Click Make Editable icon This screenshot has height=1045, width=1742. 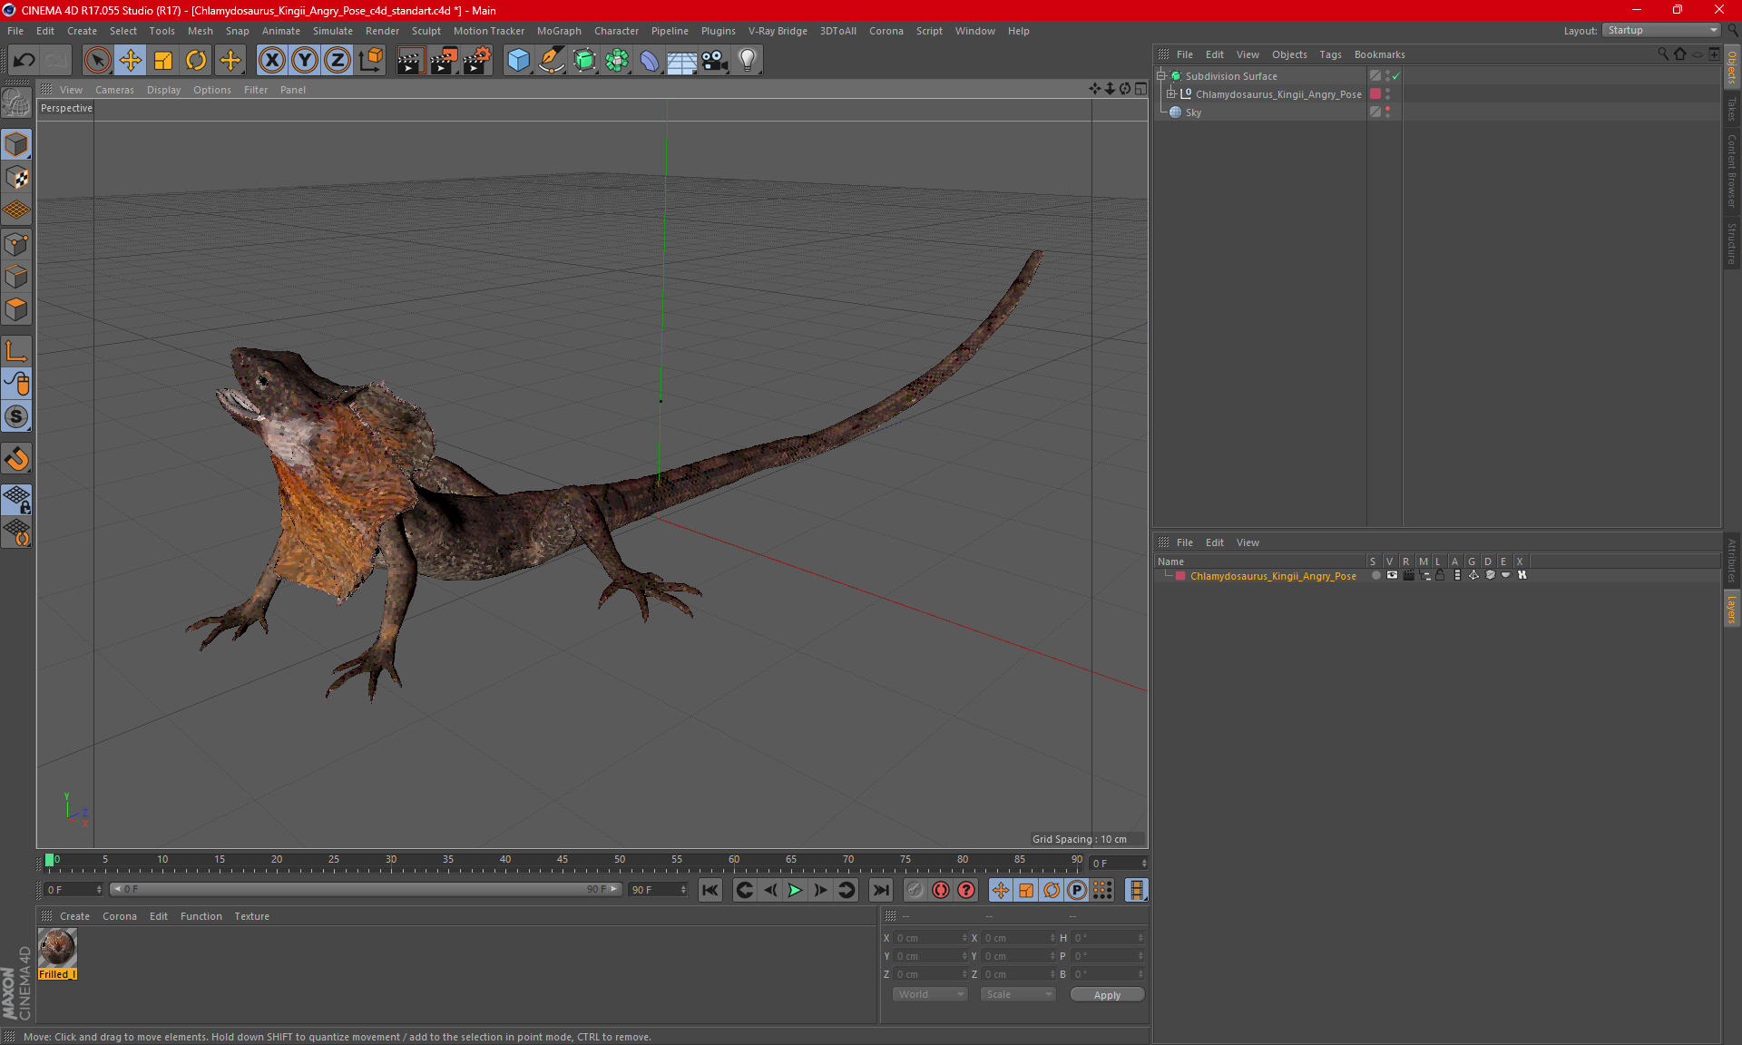coord(16,103)
